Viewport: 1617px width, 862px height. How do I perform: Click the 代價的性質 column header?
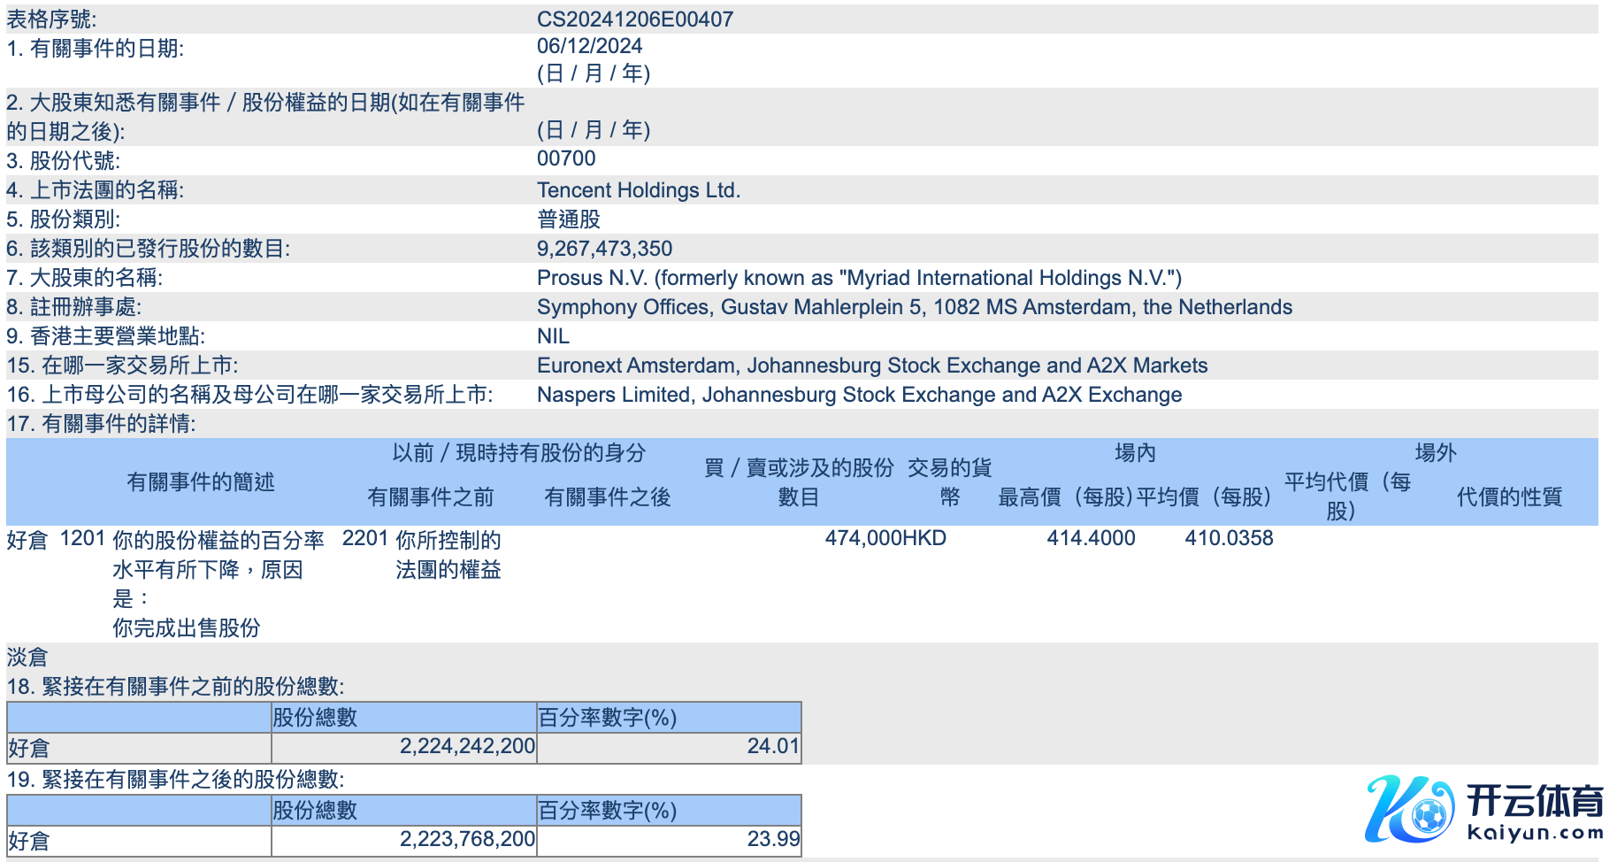tap(1509, 497)
